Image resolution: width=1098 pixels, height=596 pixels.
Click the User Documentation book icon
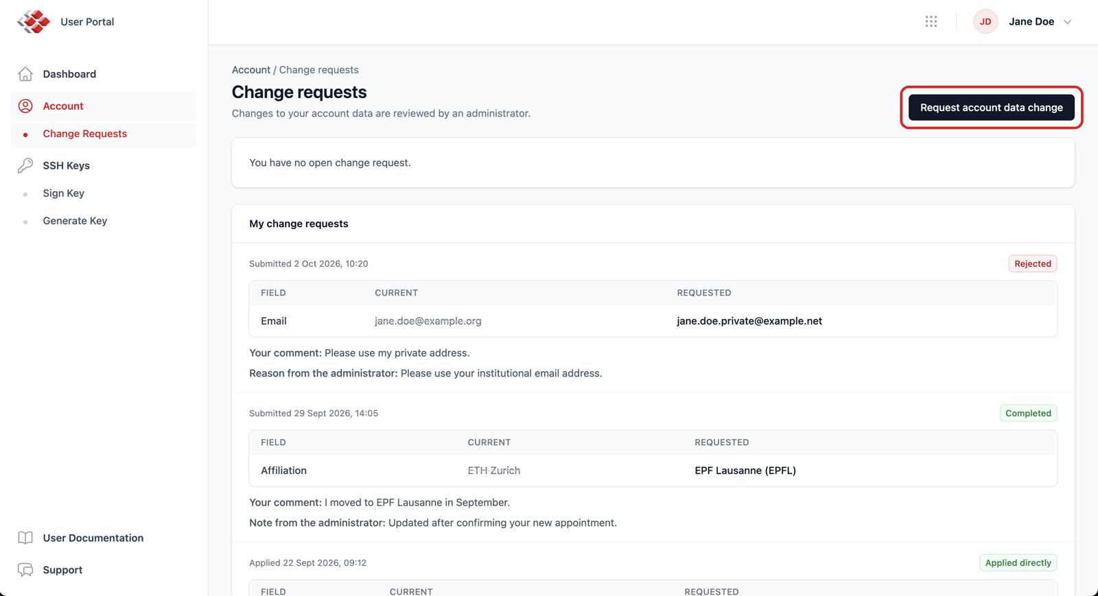[25, 538]
